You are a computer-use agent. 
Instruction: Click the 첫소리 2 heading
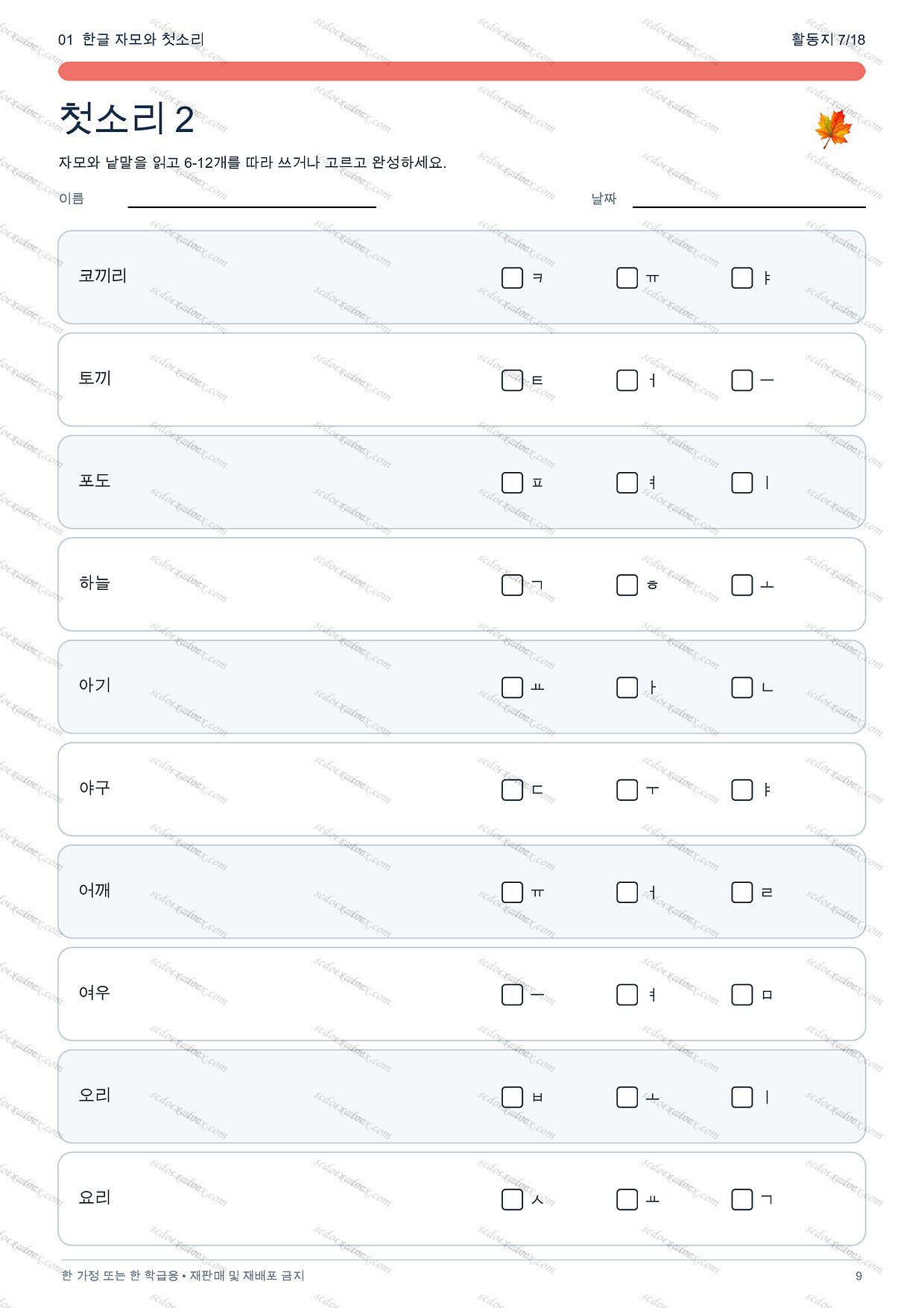(x=127, y=119)
